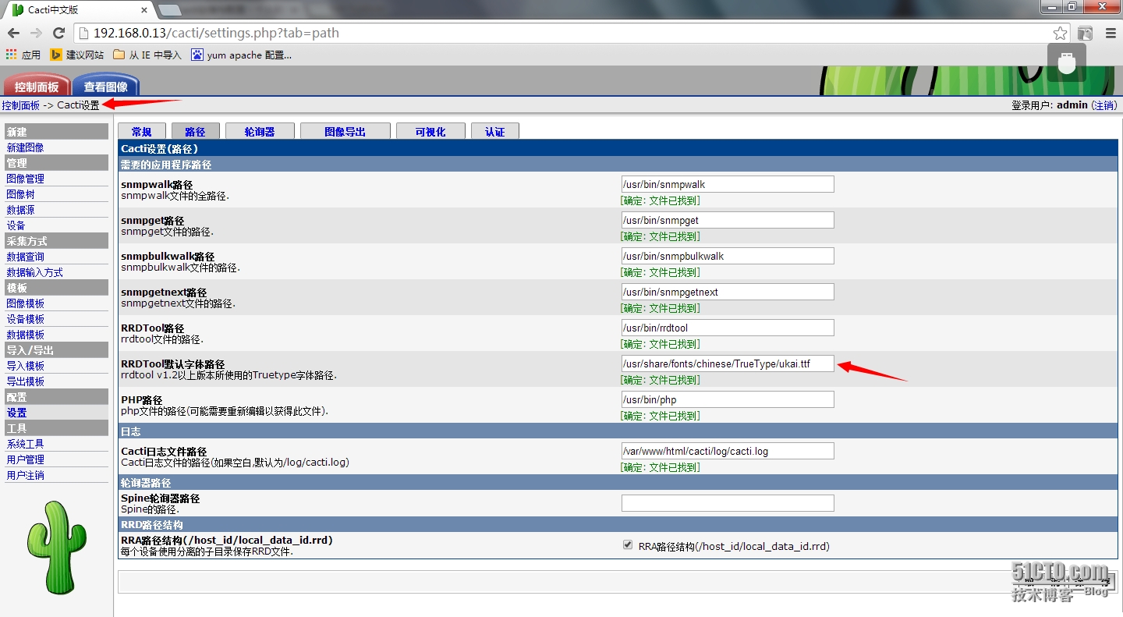Click 新建图像 in the sidebar
The height and width of the screenshot is (617, 1123).
point(26,147)
